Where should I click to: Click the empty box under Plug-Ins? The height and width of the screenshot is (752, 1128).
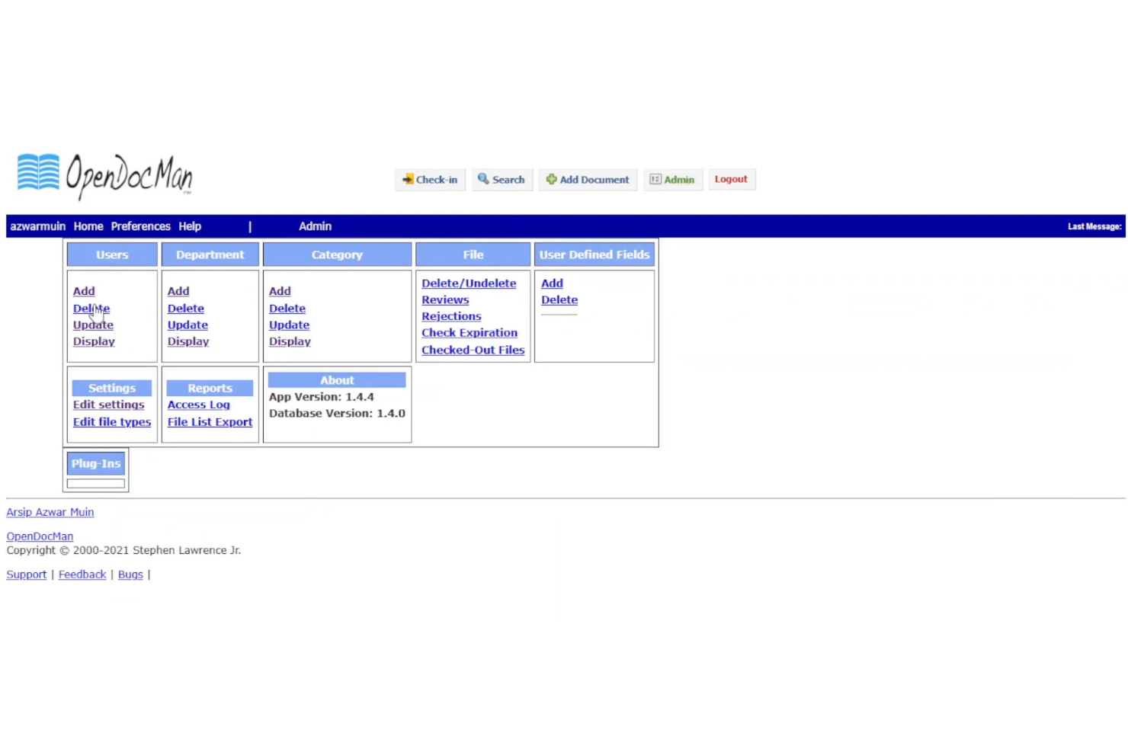[x=95, y=482]
